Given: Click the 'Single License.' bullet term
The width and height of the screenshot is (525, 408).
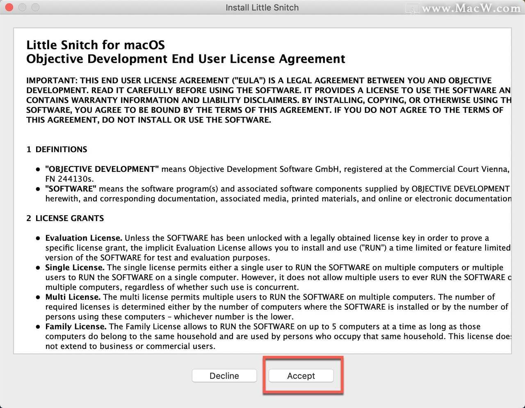Looking at the screenshot, I should (x=75, y=267).
